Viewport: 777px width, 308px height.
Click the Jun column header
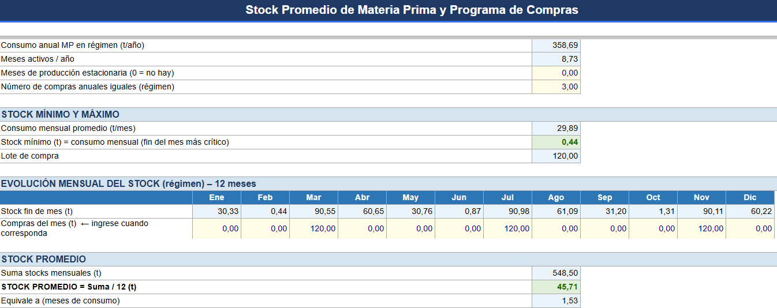tap(460, 198)
